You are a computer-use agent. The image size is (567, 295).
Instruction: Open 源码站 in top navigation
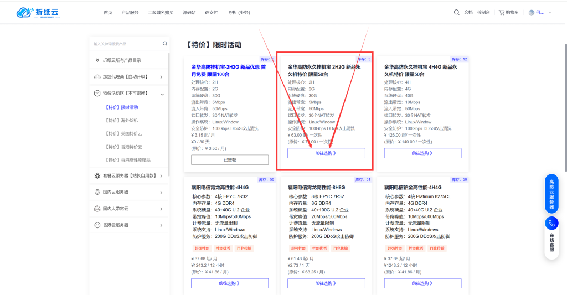point(189,12)
